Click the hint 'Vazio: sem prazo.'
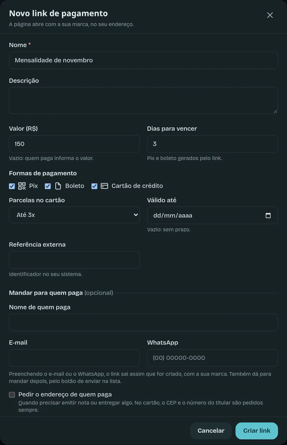The image size is (287, 445). tap(169, 230)
